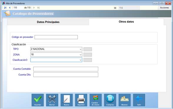Open the Acciones menu
The height and width of the screenshot is (109, 173).
pyautogui.click(x=164, y=8)
